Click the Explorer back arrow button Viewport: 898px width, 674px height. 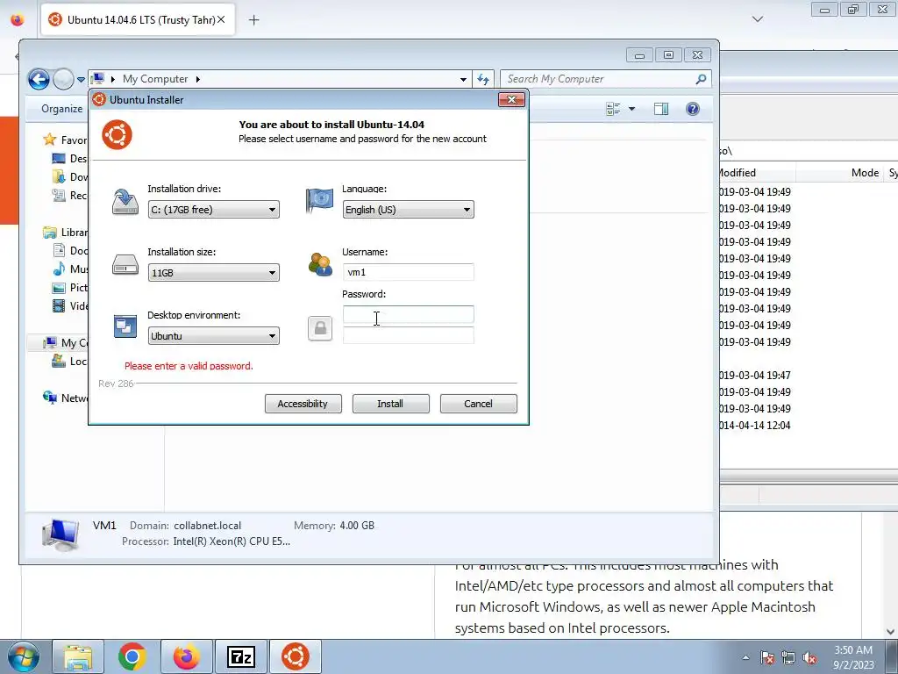pos(39,79)
